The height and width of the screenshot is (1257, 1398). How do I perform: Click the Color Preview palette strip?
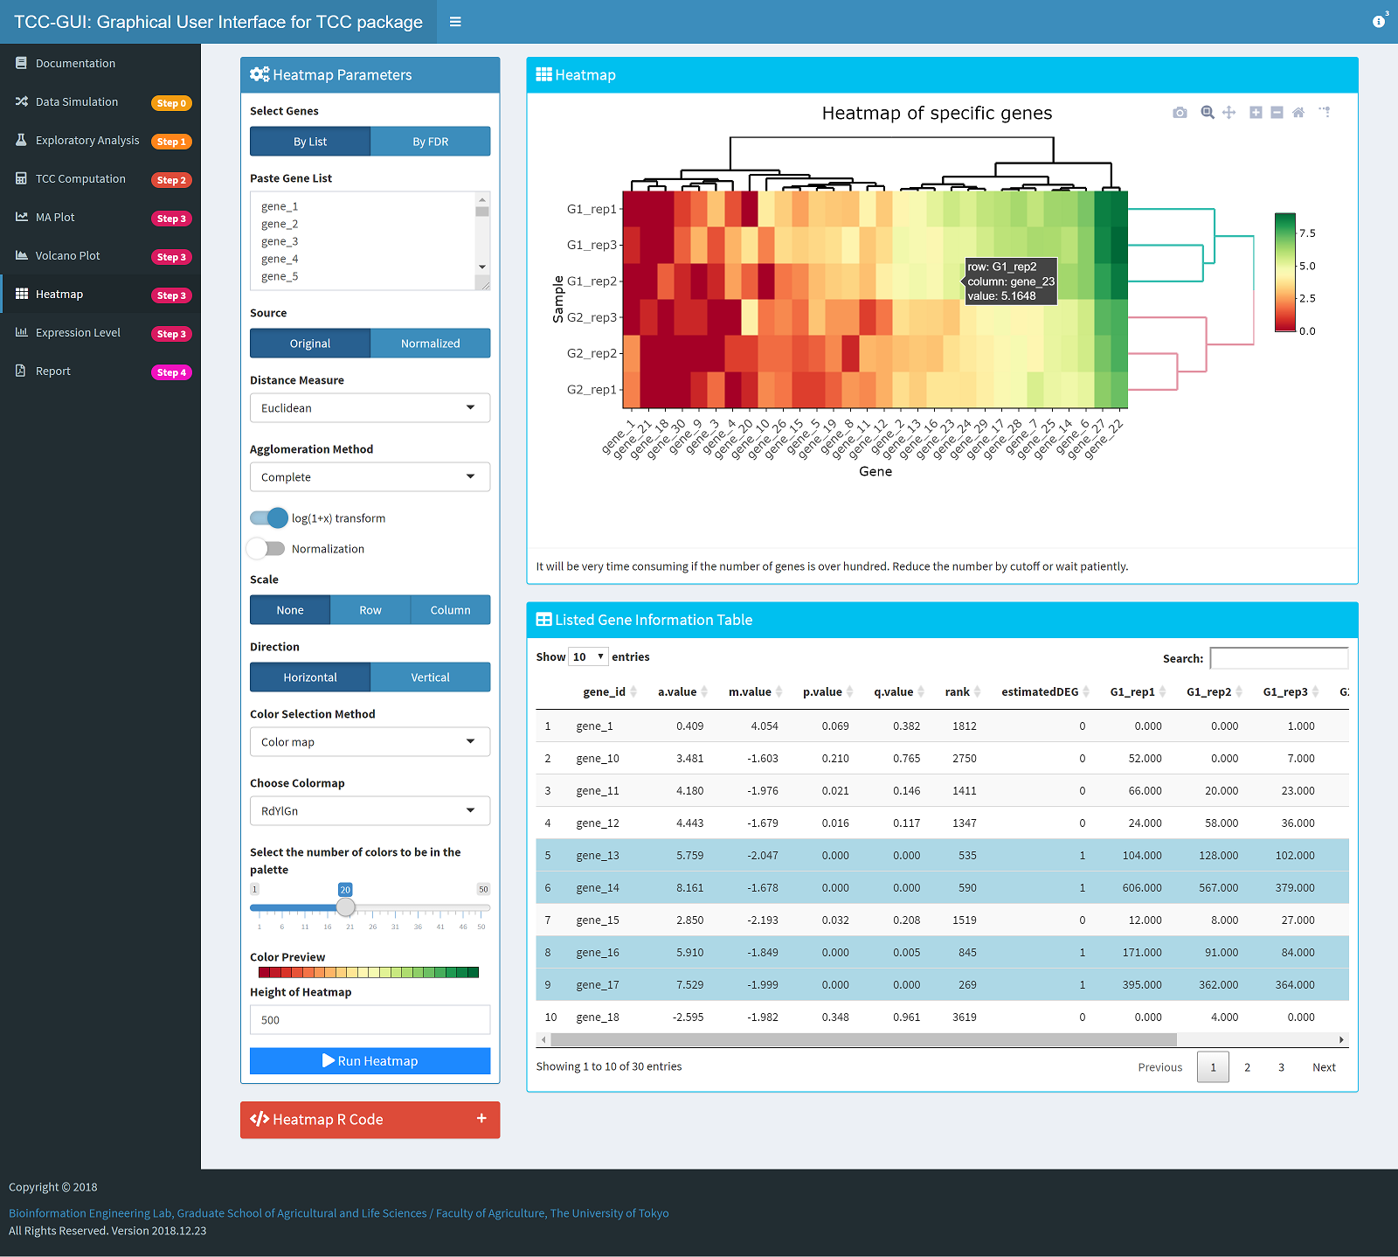click(369, 972)
